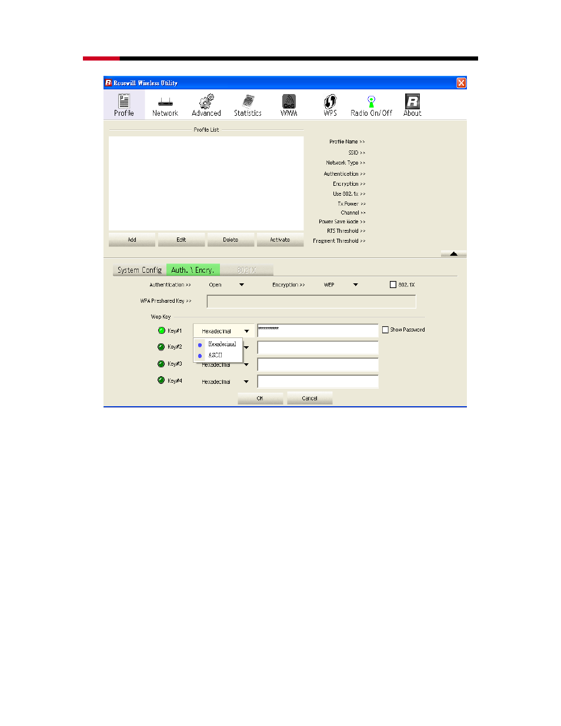
Task: Click the "Fragment Threshold >>" label
Action: 339,241
